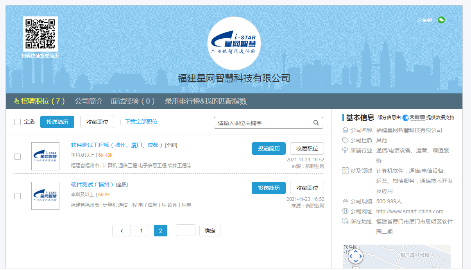Open logo thumbnail of 硬件测试 job
Viewport: 471px width, 270px height.
coord(45,196)
